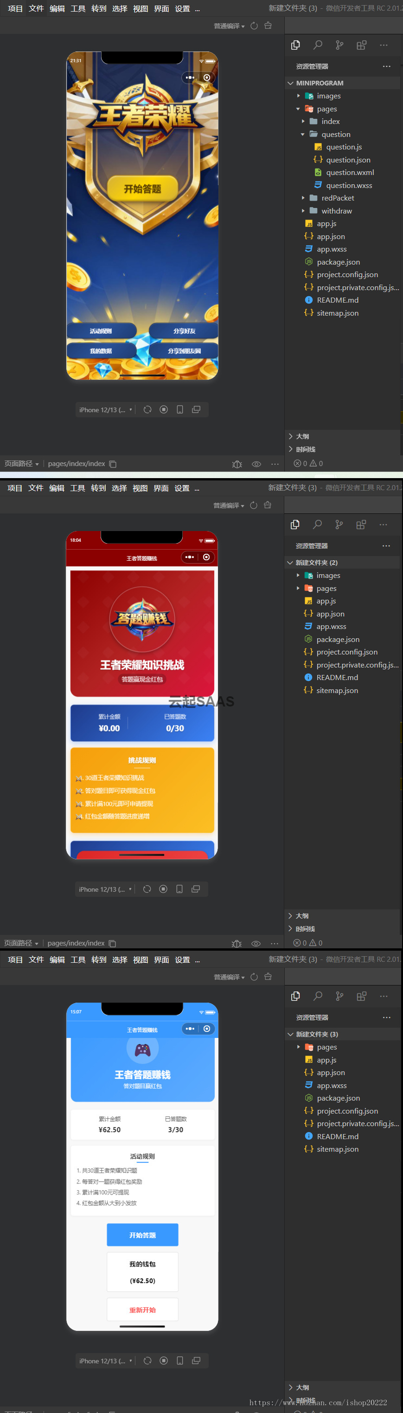This screenshot has width=403, height=1413.
Task: Tap the blue 开始答题 button on blue simulator screen
Action: point(142,1235)
